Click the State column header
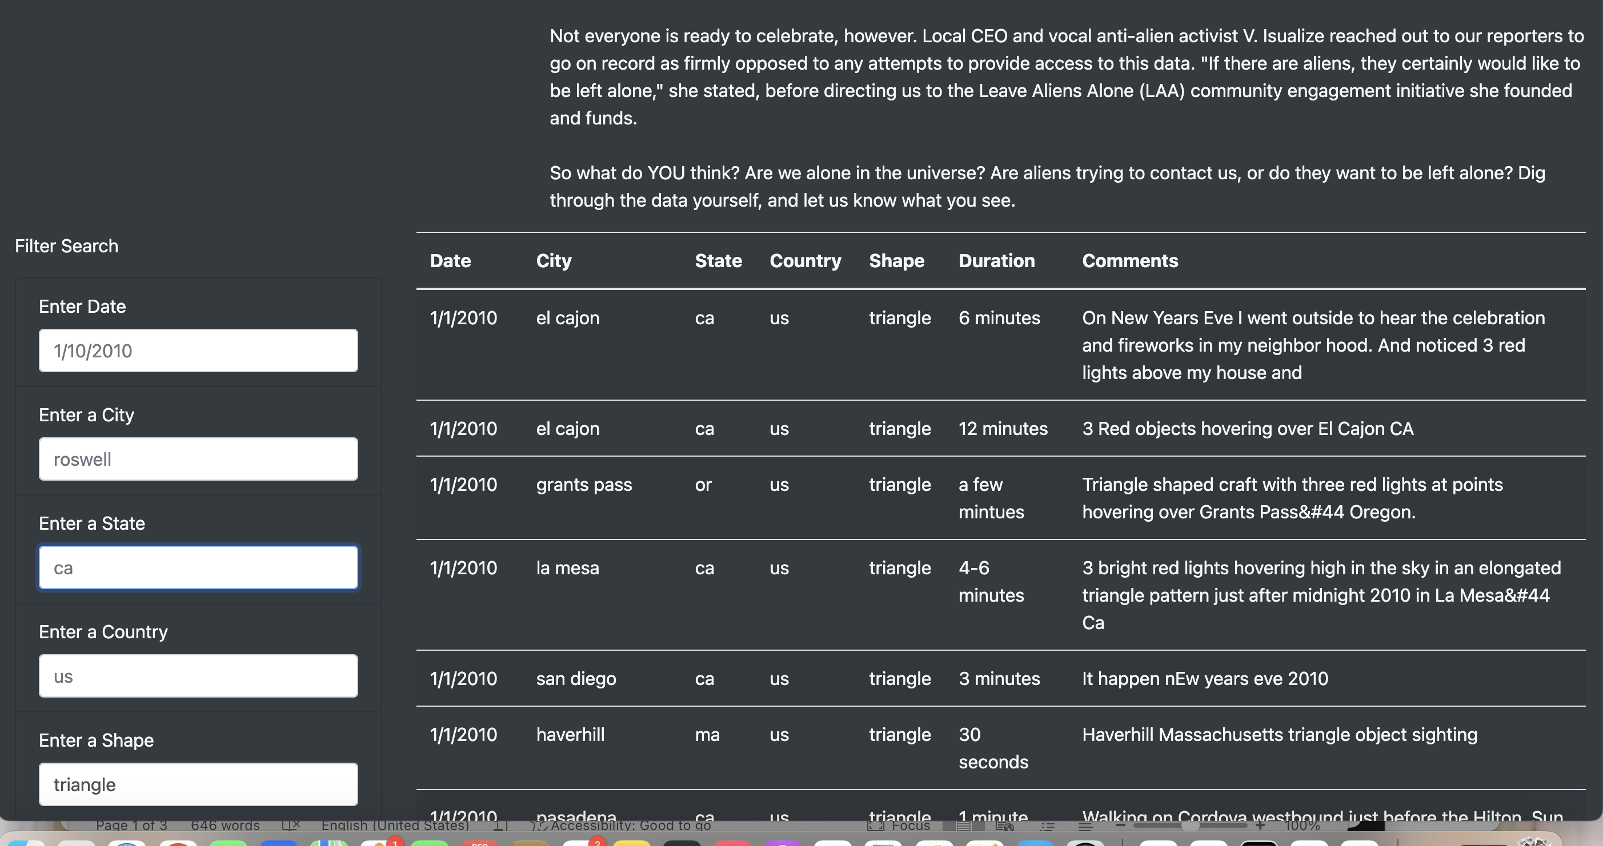The image size is (1603, 846). click(x=718, y=260)
